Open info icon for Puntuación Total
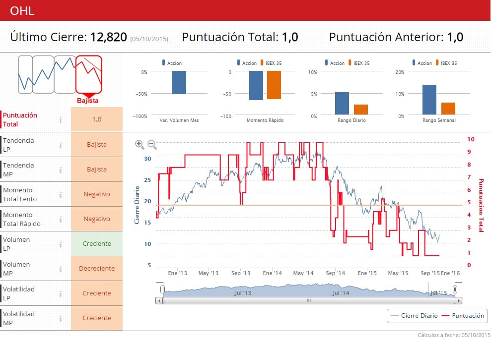 (x=61, y=120)
